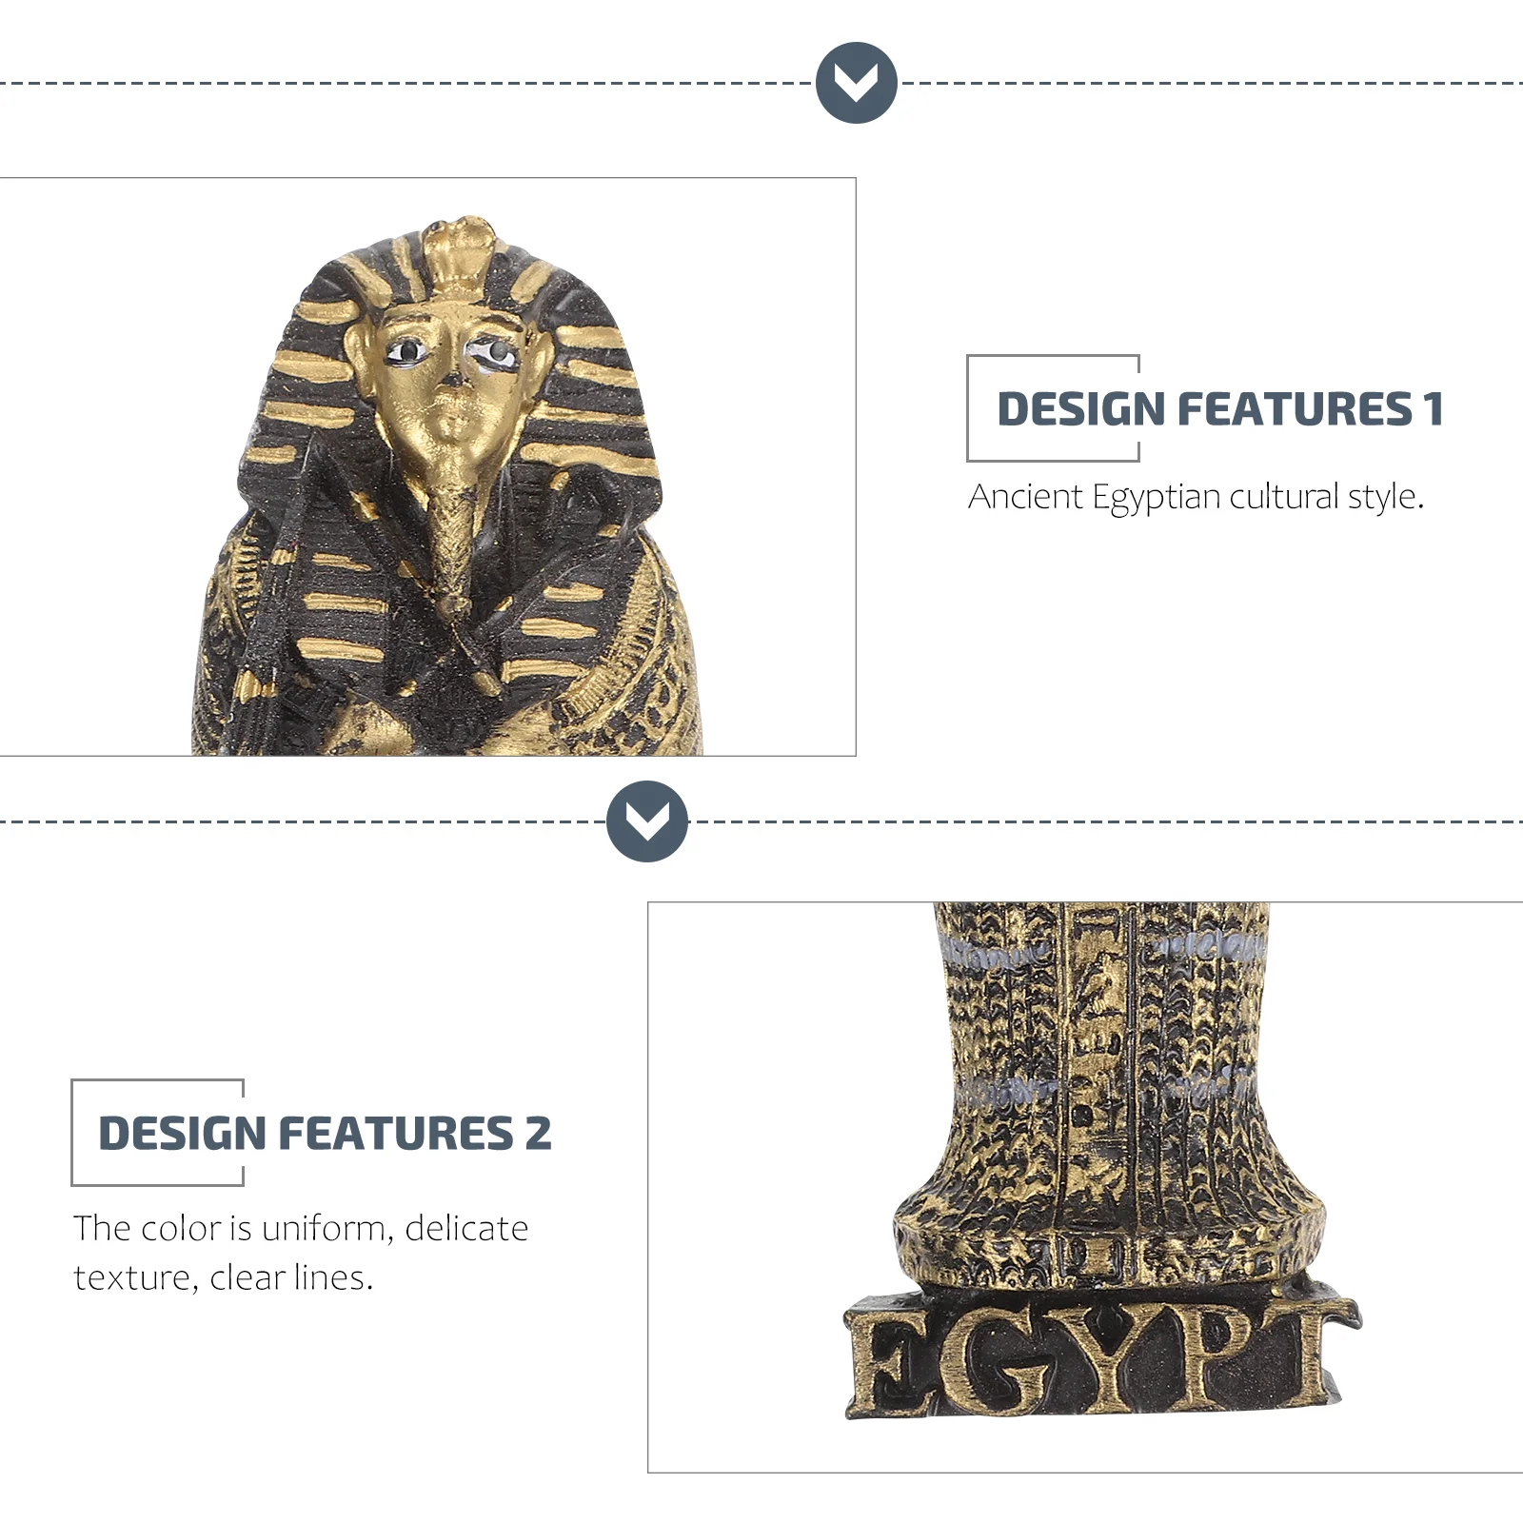Click the top down-chevron circle icon
Viewport: 1523px width, 1523px height.
(x=857, y=83)
